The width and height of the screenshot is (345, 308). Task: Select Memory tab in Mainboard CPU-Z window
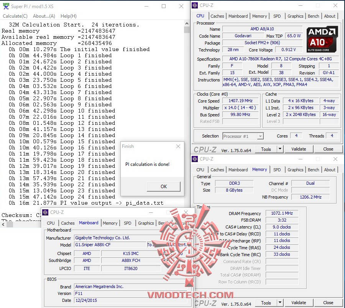(x=110, y=223)
